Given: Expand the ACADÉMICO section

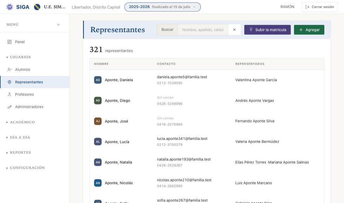Looking at the screenshot, I should 21,122.
